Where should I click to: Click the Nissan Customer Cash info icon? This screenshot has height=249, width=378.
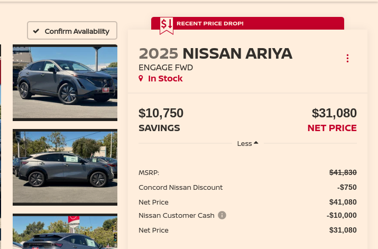(222, 215)
